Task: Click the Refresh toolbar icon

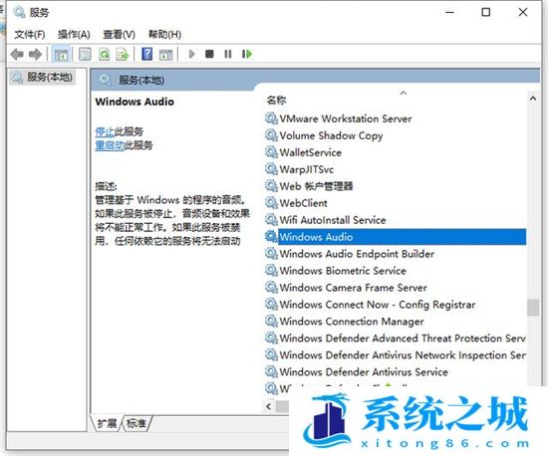Action: [x=105, y=54]
